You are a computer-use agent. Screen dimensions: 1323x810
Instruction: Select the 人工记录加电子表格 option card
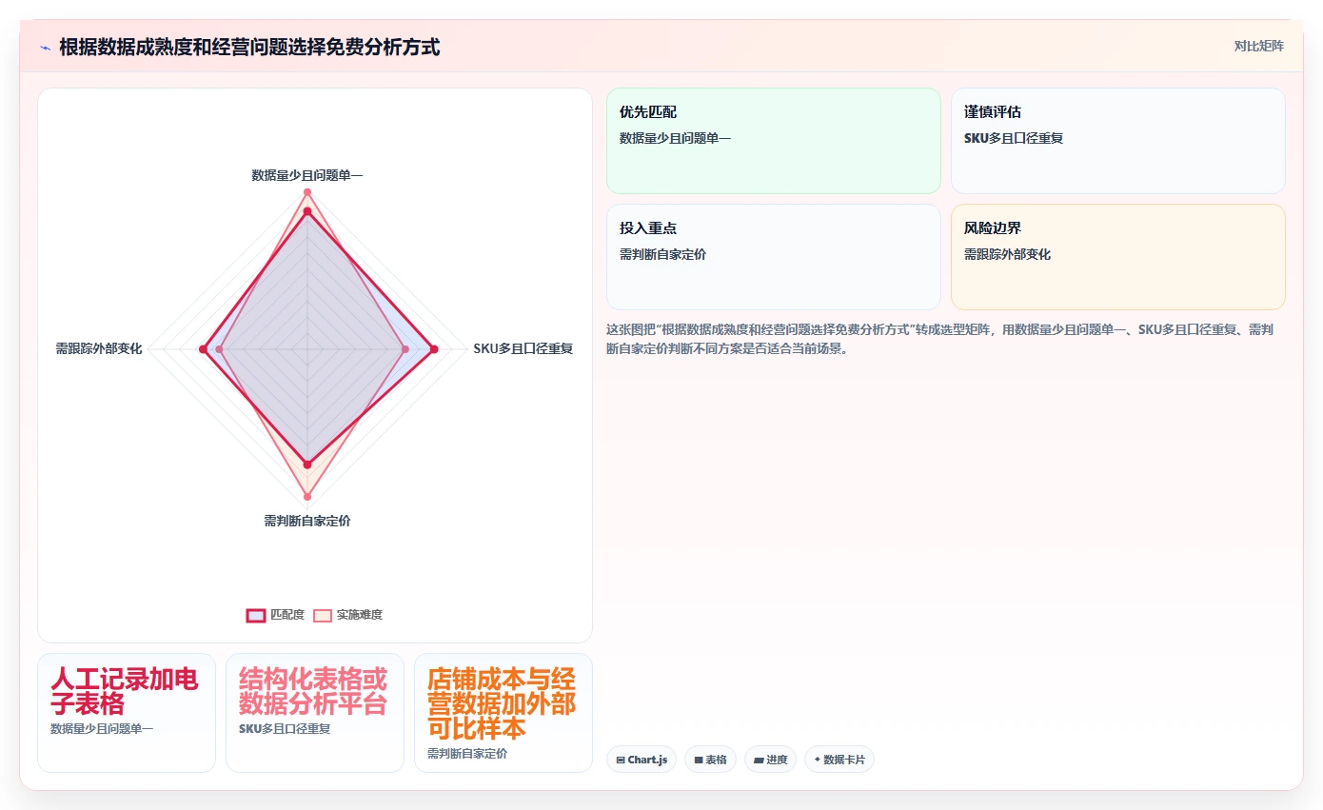pos(127,713)
